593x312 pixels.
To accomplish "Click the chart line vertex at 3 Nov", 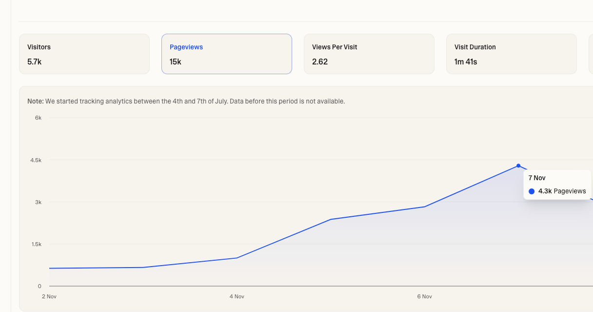I will pyautogui.click(x=143, y=267).
